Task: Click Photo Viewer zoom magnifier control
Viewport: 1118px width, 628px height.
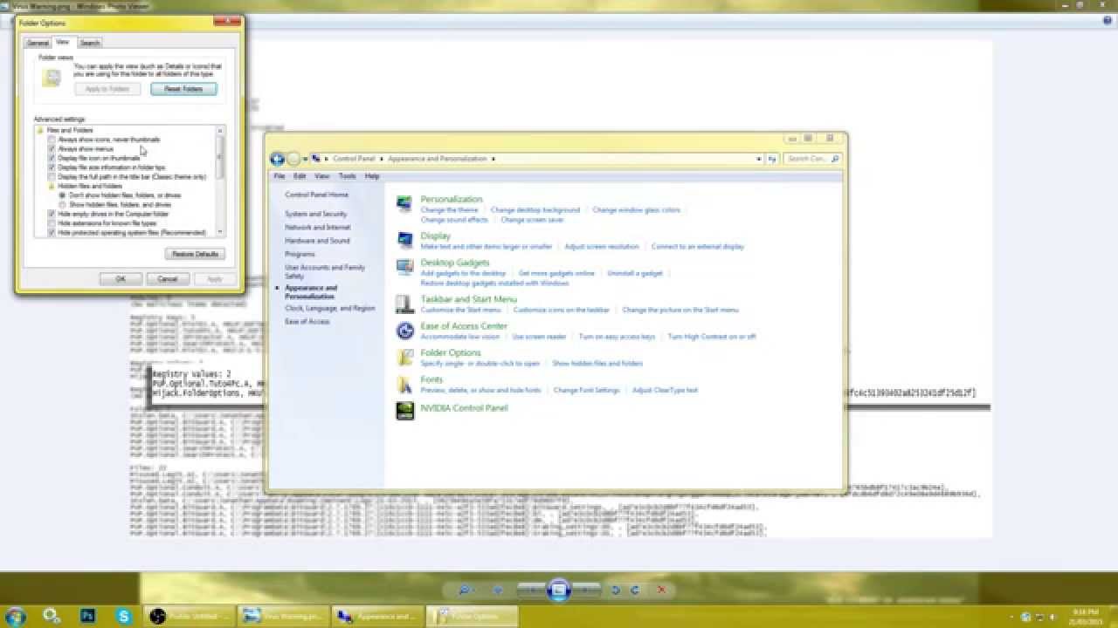Action: click(466, 590)
